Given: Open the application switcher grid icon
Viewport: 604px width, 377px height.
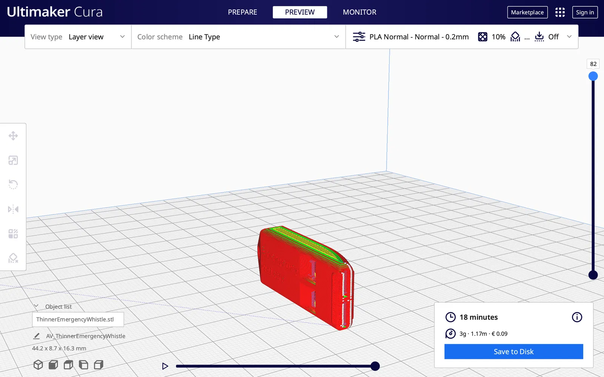Looking at the screenshot, I should coord(560,12).
